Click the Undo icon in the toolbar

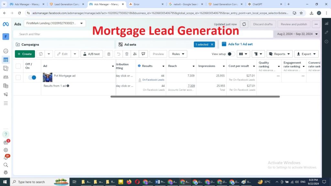point(119,54)
